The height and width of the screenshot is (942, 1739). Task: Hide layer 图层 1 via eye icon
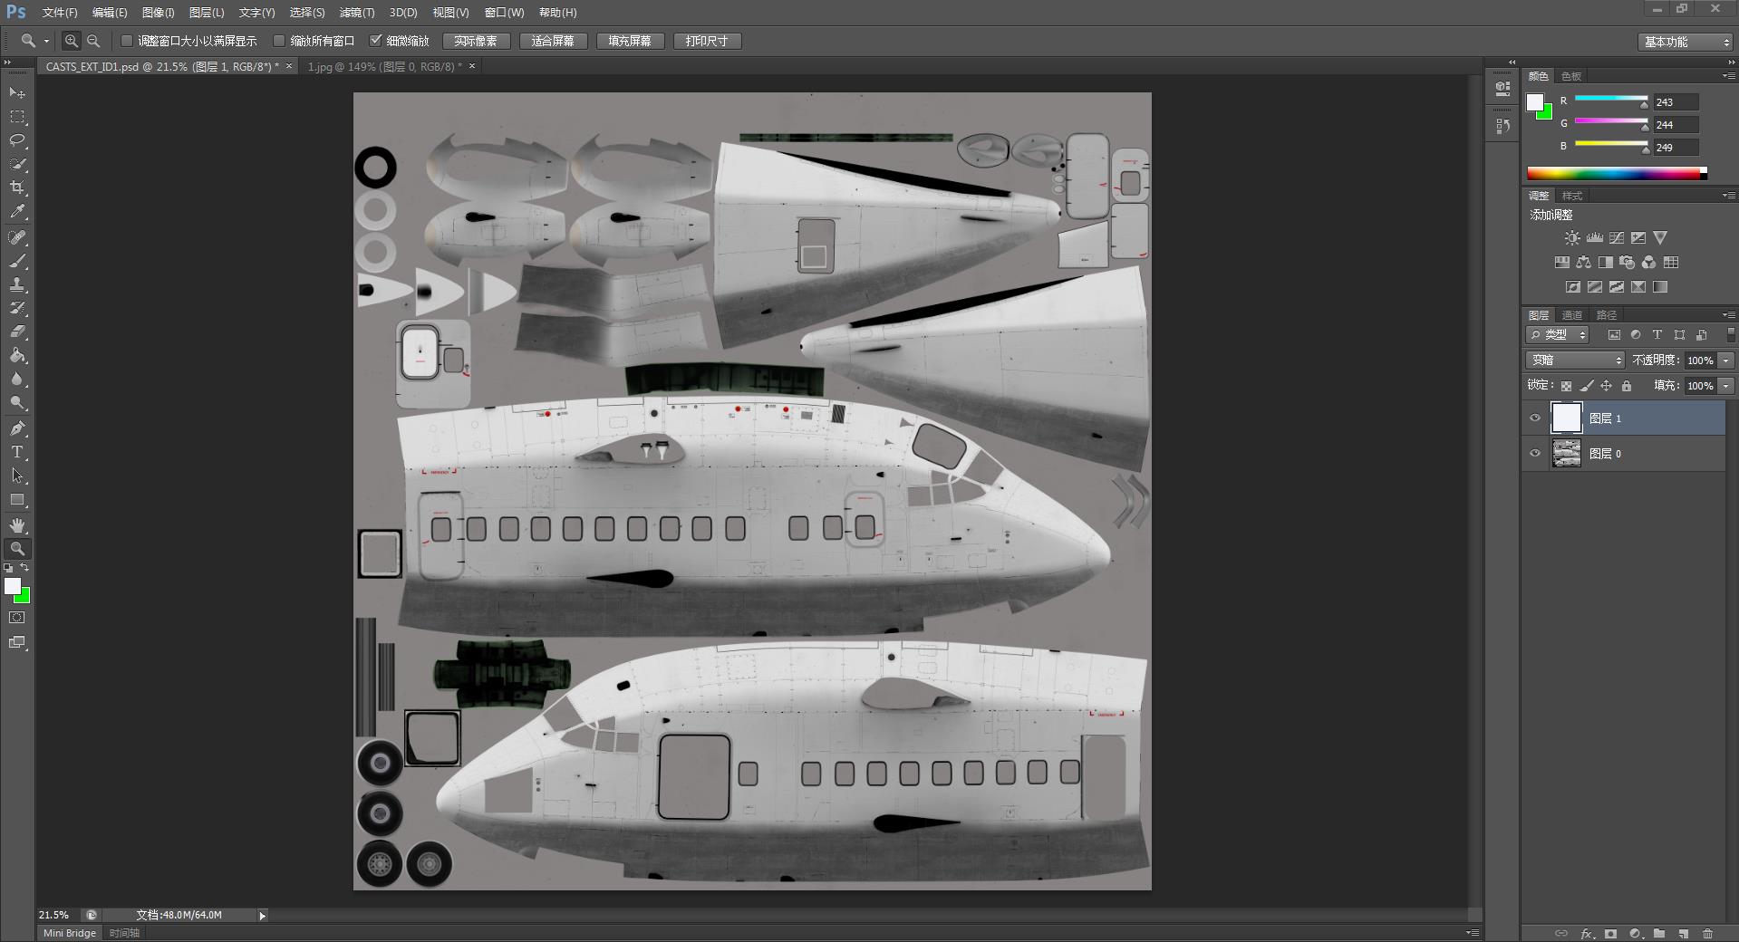click(1535, 418)
